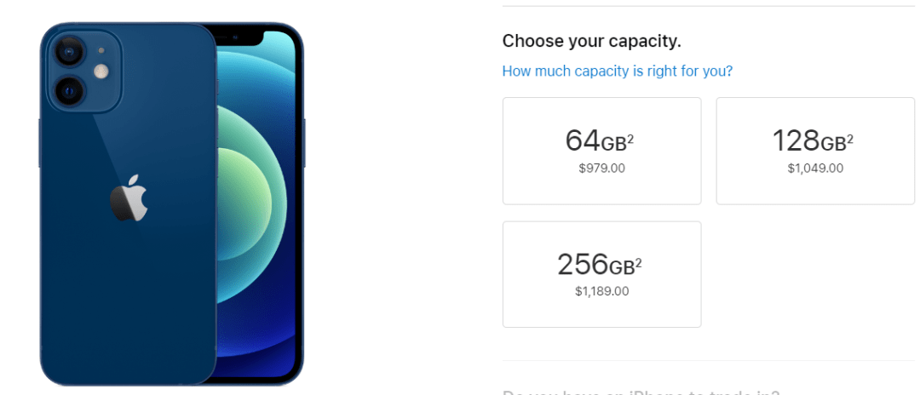Click the lower rear camera lens
920x395 pixels.
[x=68, y=89]
